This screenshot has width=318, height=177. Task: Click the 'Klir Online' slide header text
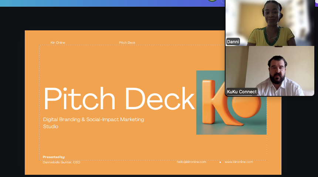(x=58, y=43)
